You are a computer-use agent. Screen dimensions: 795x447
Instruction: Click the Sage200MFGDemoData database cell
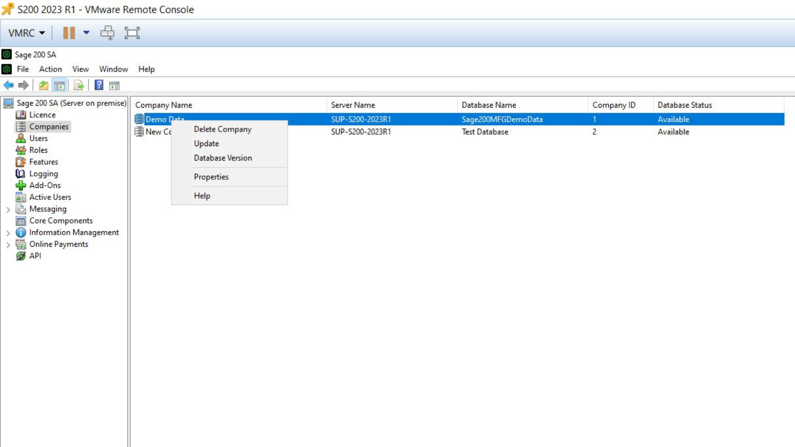tap(502, 119)
